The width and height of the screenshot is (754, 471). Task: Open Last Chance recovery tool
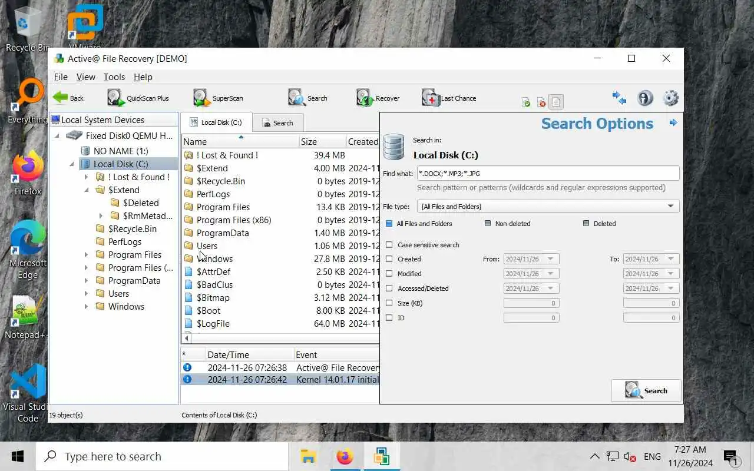449,98
